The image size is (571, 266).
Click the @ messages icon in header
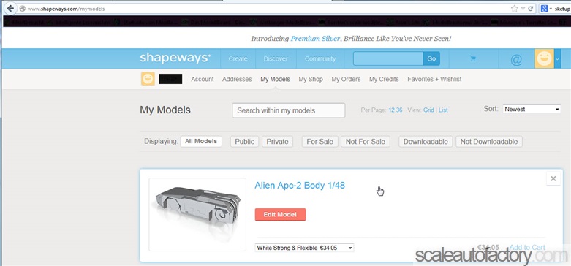point(516,59)
